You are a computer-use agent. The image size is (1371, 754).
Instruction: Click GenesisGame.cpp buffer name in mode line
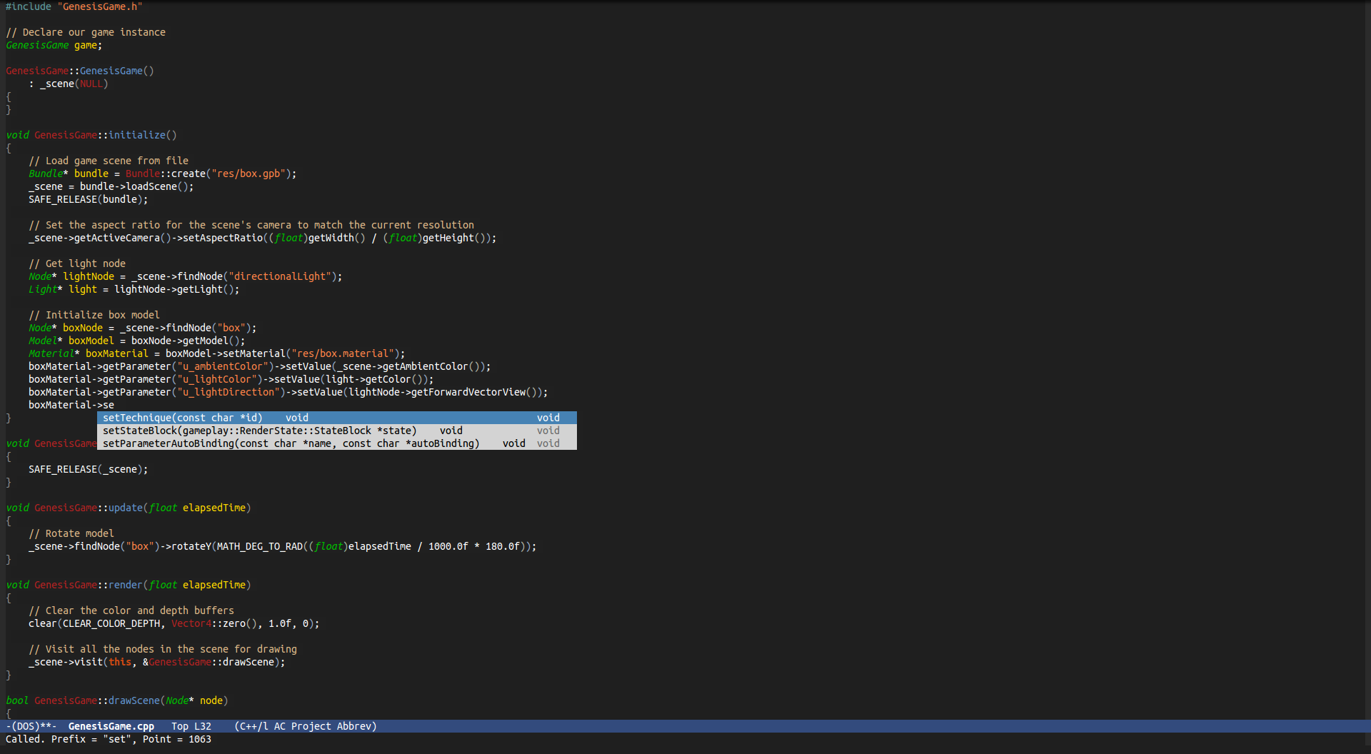tap(111, 726)
